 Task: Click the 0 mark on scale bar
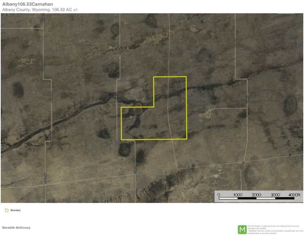pos(219,195)
